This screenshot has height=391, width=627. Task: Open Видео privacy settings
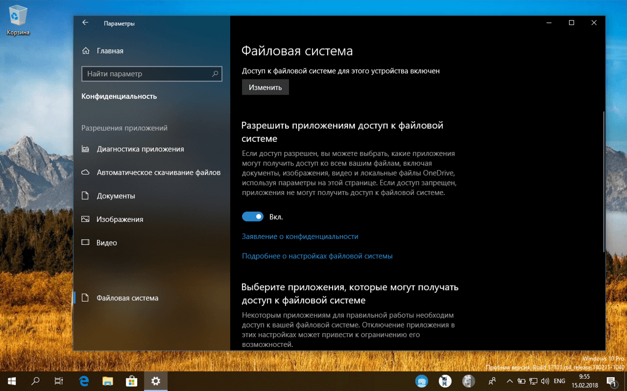pos(152,243)
